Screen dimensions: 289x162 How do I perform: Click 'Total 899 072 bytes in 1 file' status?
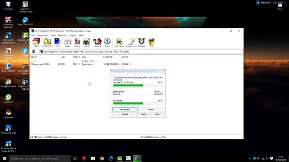point(154,137)
